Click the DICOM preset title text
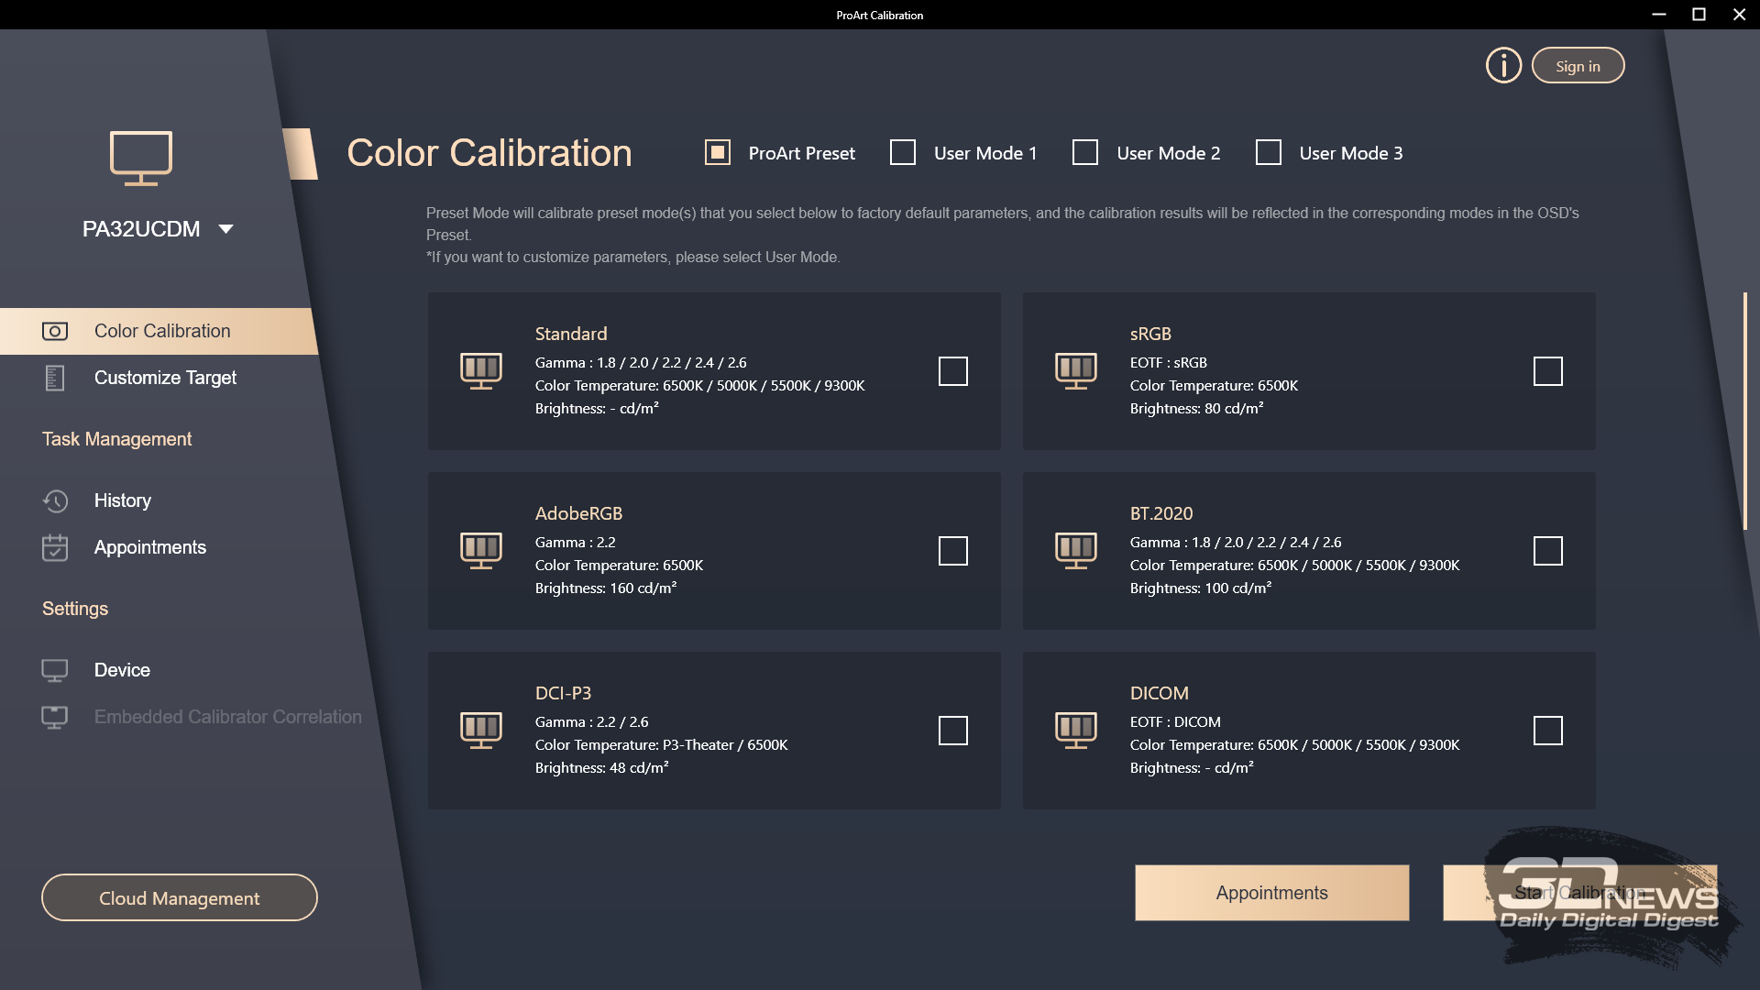Viewport: 1760px width, 990px height. coord(1159,693)
